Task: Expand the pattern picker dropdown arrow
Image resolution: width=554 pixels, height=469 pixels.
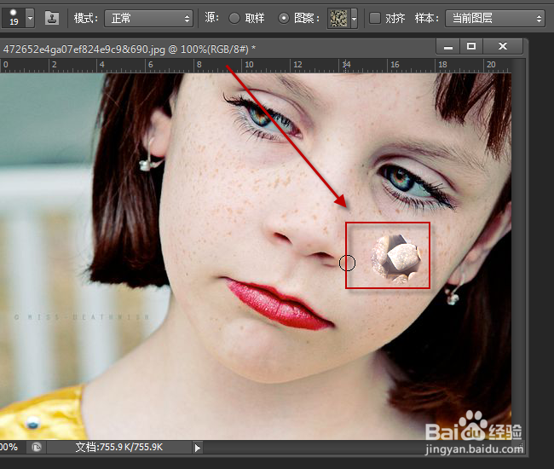Action: point(354,19)
